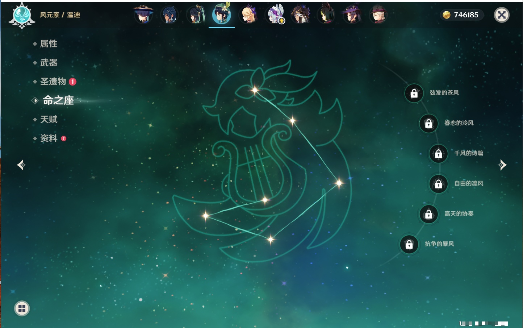Screen dimensions: 523x328
Task: Select the avatar wearing the dark tricorn hat
Action: click(300, 15)
